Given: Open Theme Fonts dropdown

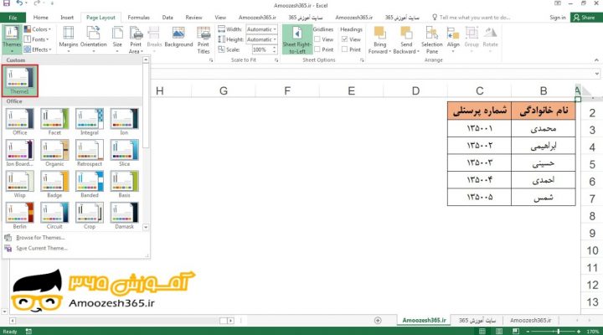Looking at the screenshot, I should (37, 39).
